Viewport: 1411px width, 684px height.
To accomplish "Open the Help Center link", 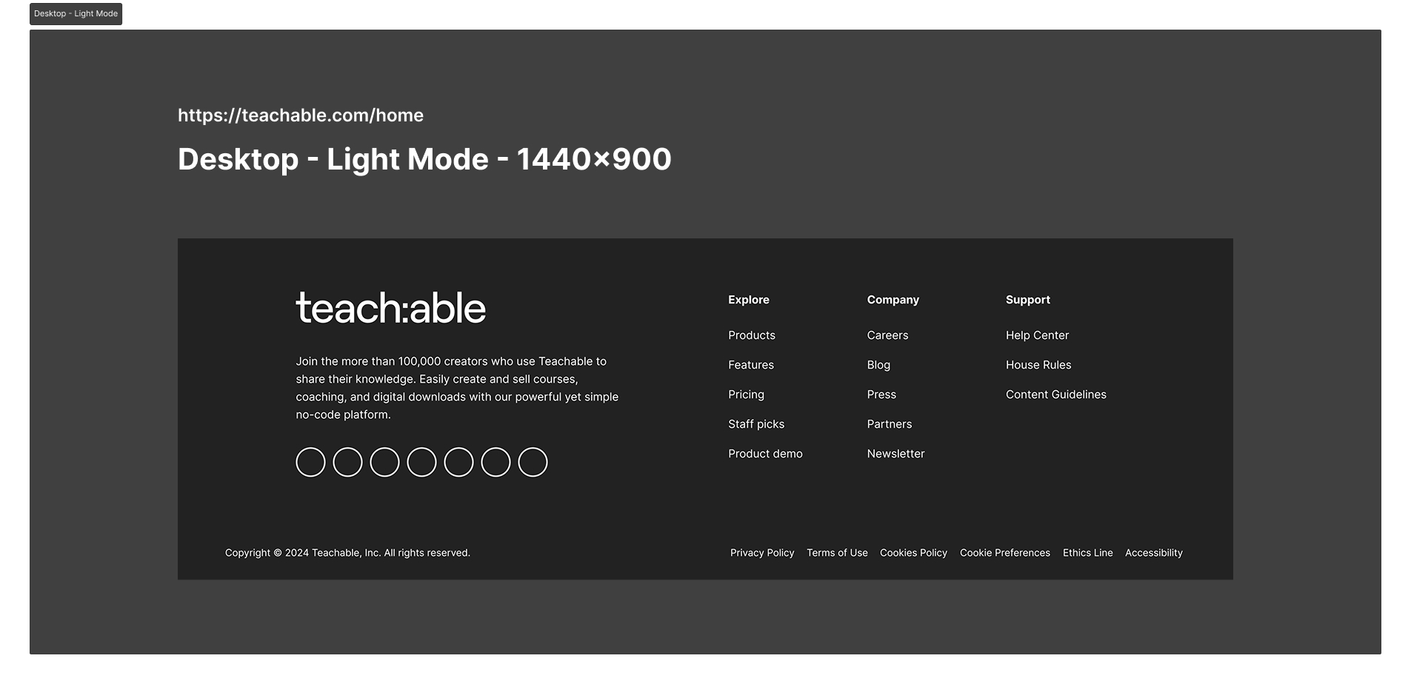I will point(1037,335).
